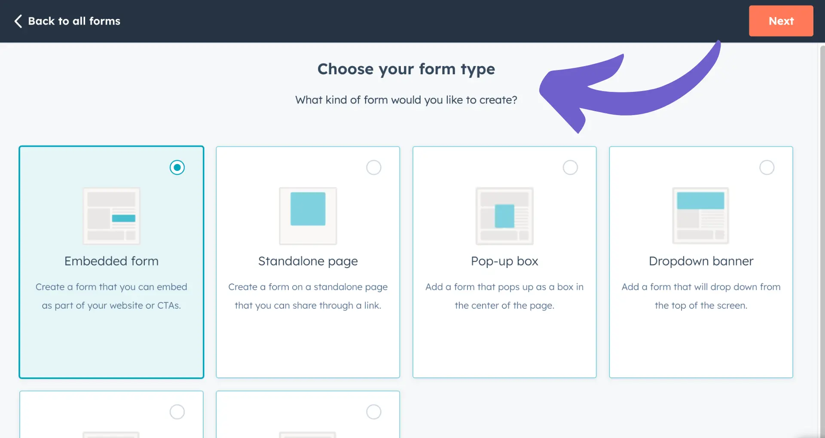825x438 pixels.
Task: Select radio button below Embedded form card
Action: (x=177, y=412)
